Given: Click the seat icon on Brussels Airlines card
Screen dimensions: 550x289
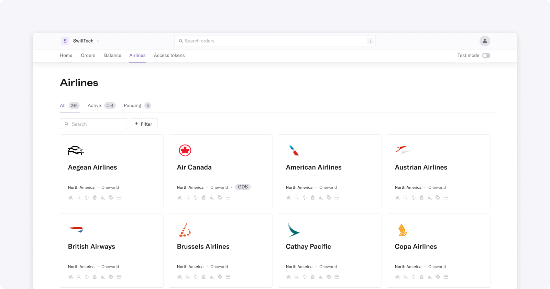Looking at the screenshot, I should (x=212, y=277).
